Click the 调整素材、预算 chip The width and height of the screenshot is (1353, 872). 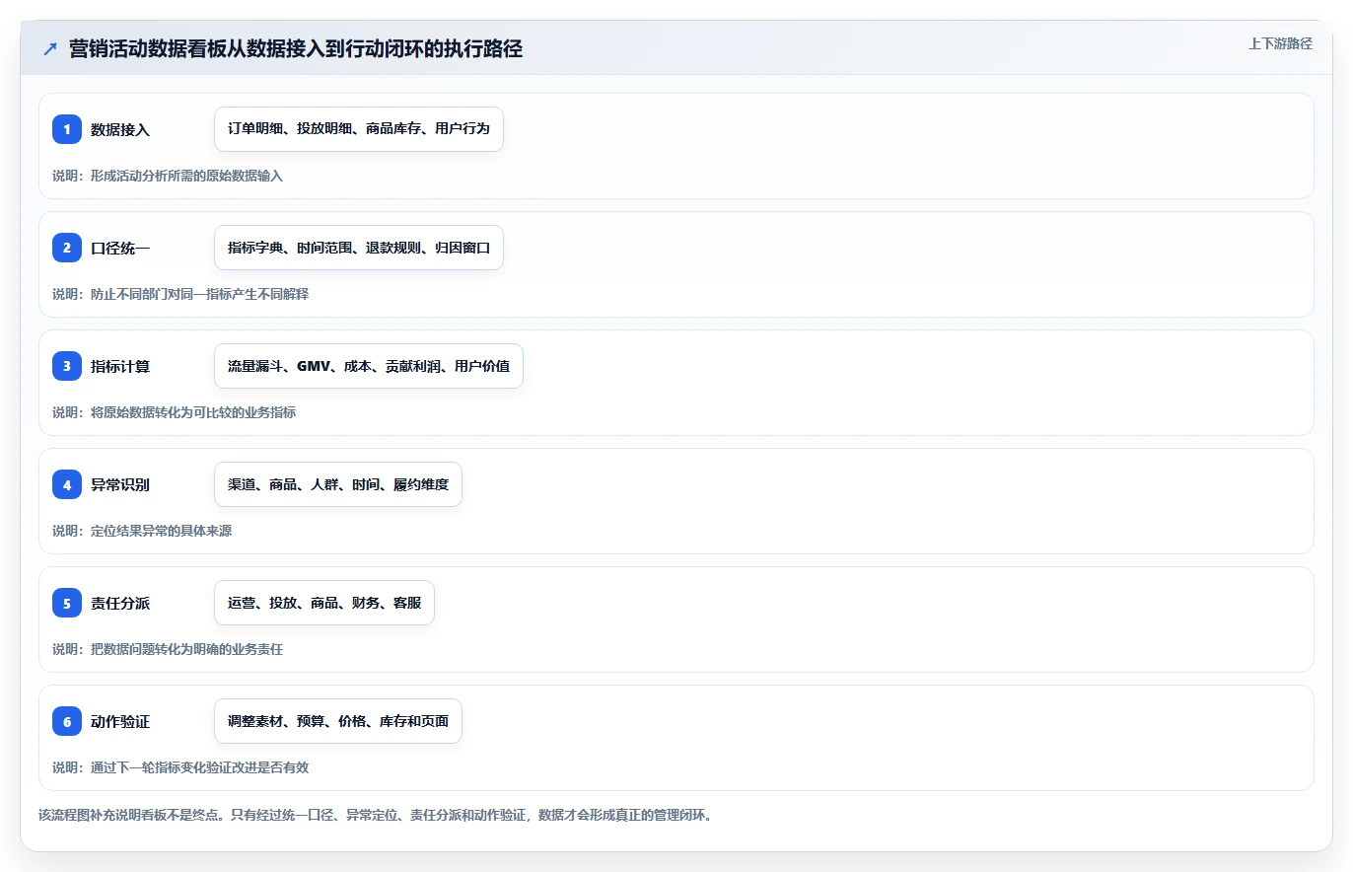(x=338, y=721)
